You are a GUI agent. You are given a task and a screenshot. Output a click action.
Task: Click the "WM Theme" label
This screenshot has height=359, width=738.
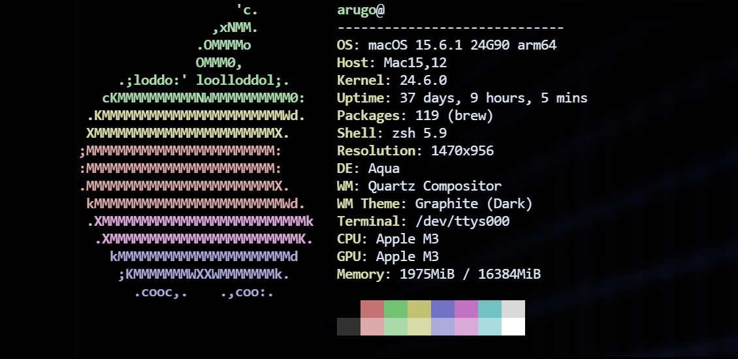tap(368, 204)
